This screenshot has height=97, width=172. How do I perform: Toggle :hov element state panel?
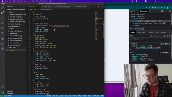tap(152, 36)
